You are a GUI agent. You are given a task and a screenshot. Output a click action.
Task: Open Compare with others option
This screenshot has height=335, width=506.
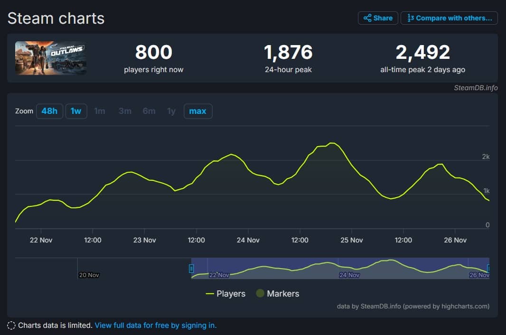449,18
